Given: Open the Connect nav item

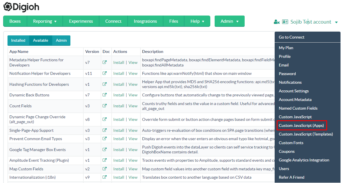Looking at the screenshot, I should coord(113,21).
